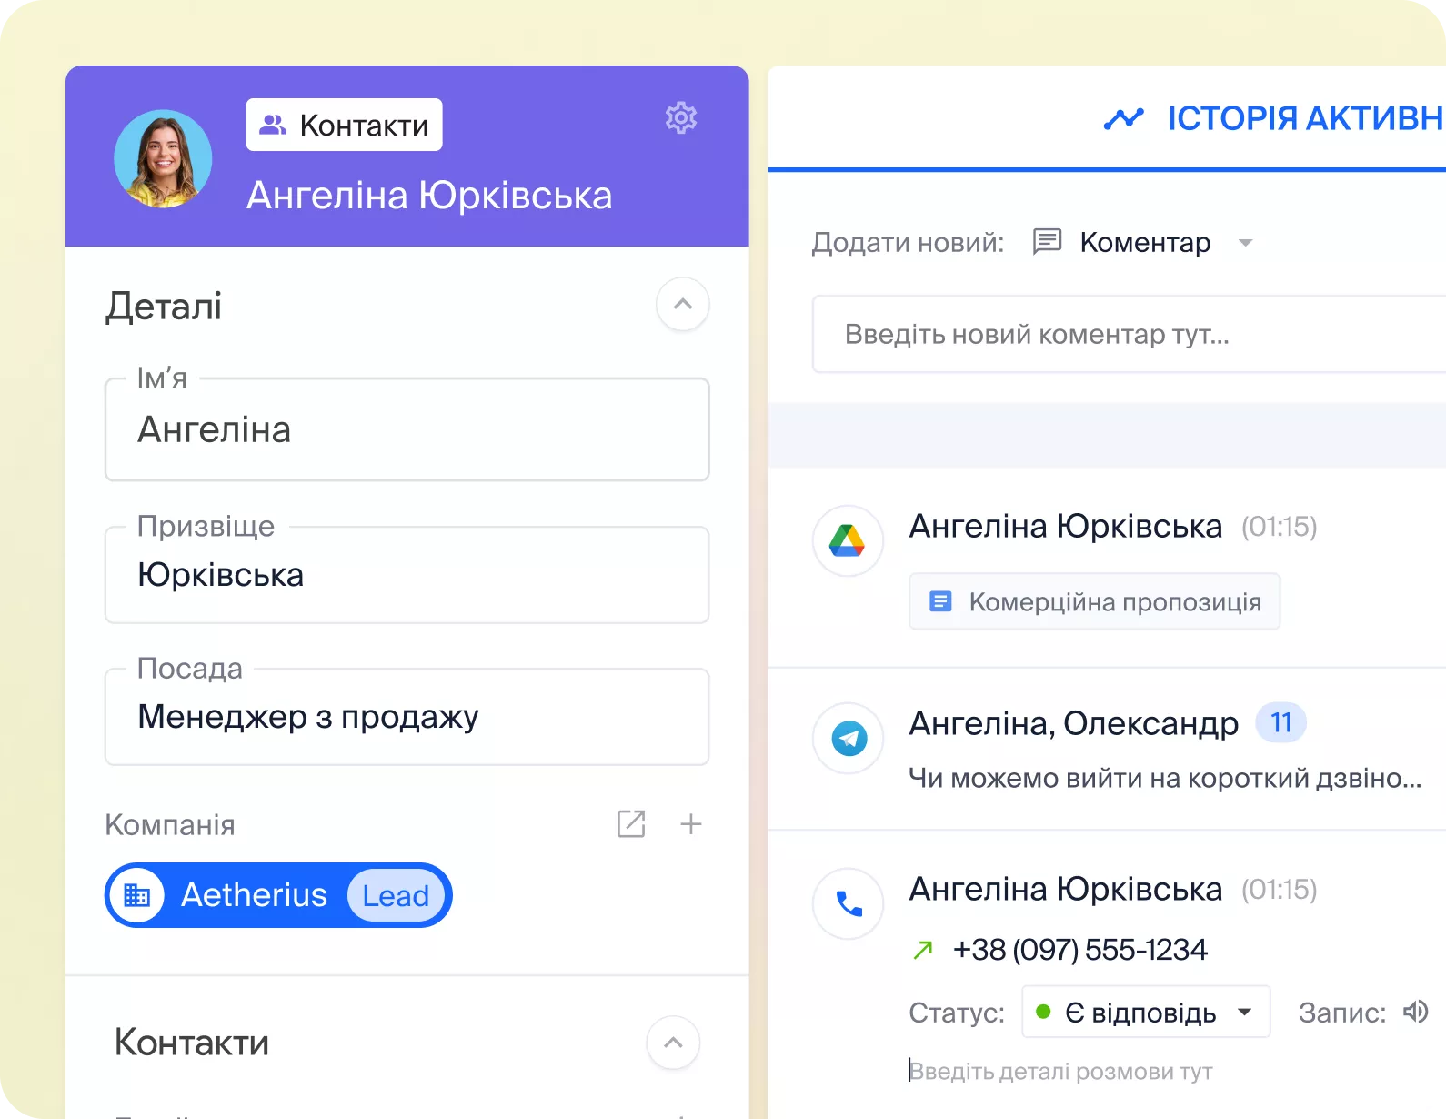Image resolution: width=1446 pixels, height=1119 pixels.
Task: Click the Контакти badge in header
Action: click(344, 125)
